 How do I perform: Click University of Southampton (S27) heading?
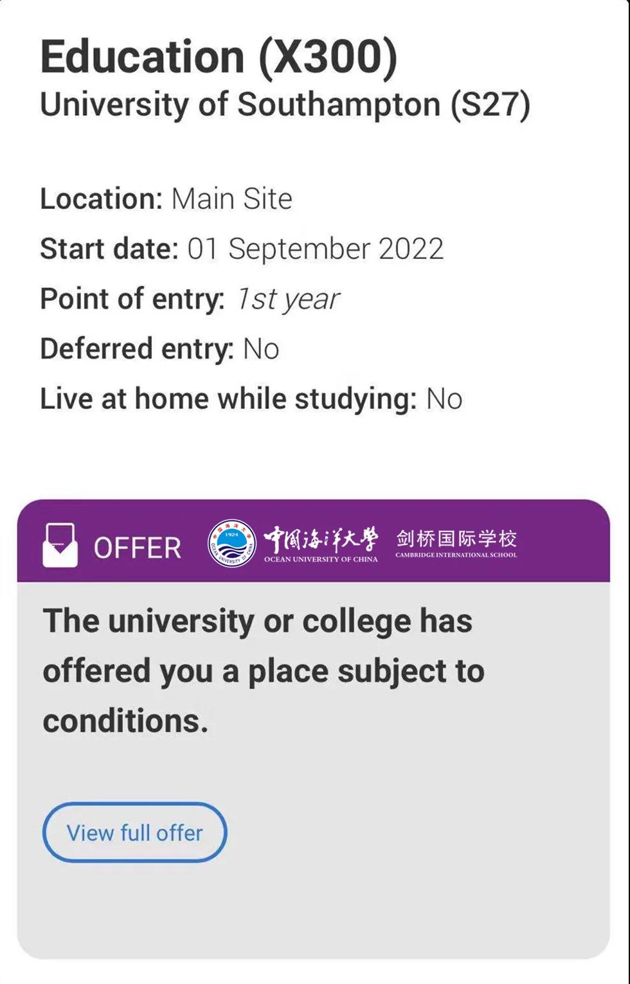[x=285, y=105]
